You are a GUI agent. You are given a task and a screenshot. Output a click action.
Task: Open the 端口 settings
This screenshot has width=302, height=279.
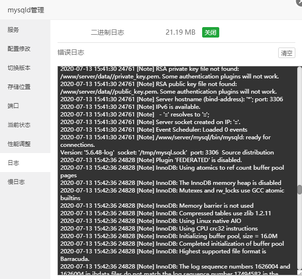coord(25,106)
